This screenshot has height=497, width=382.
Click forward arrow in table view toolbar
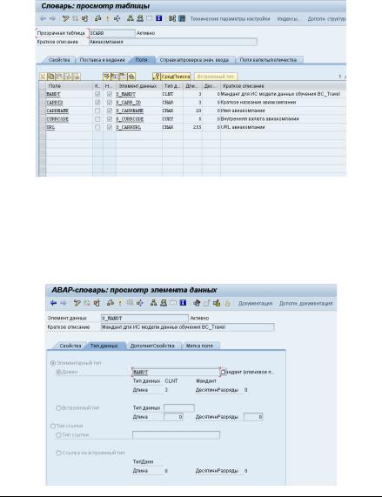(x=52, y=18)
